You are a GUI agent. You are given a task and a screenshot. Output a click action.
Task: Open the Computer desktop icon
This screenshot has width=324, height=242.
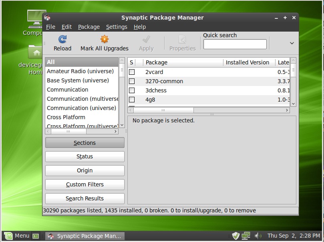(x=35, y=19)
